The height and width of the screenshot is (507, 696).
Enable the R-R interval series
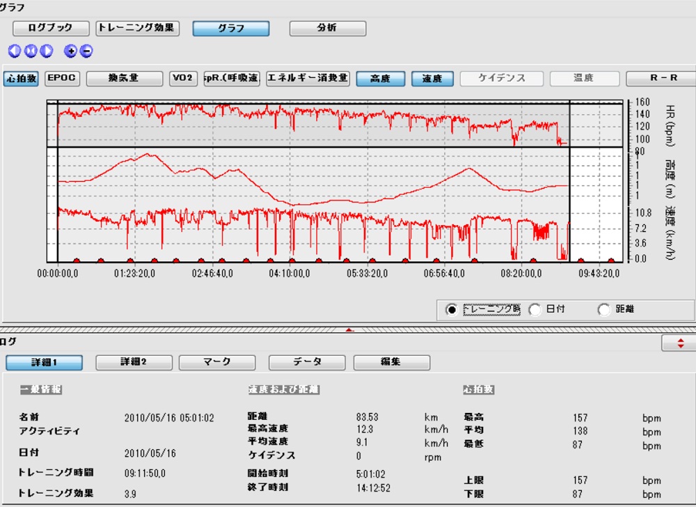point(663,79)
